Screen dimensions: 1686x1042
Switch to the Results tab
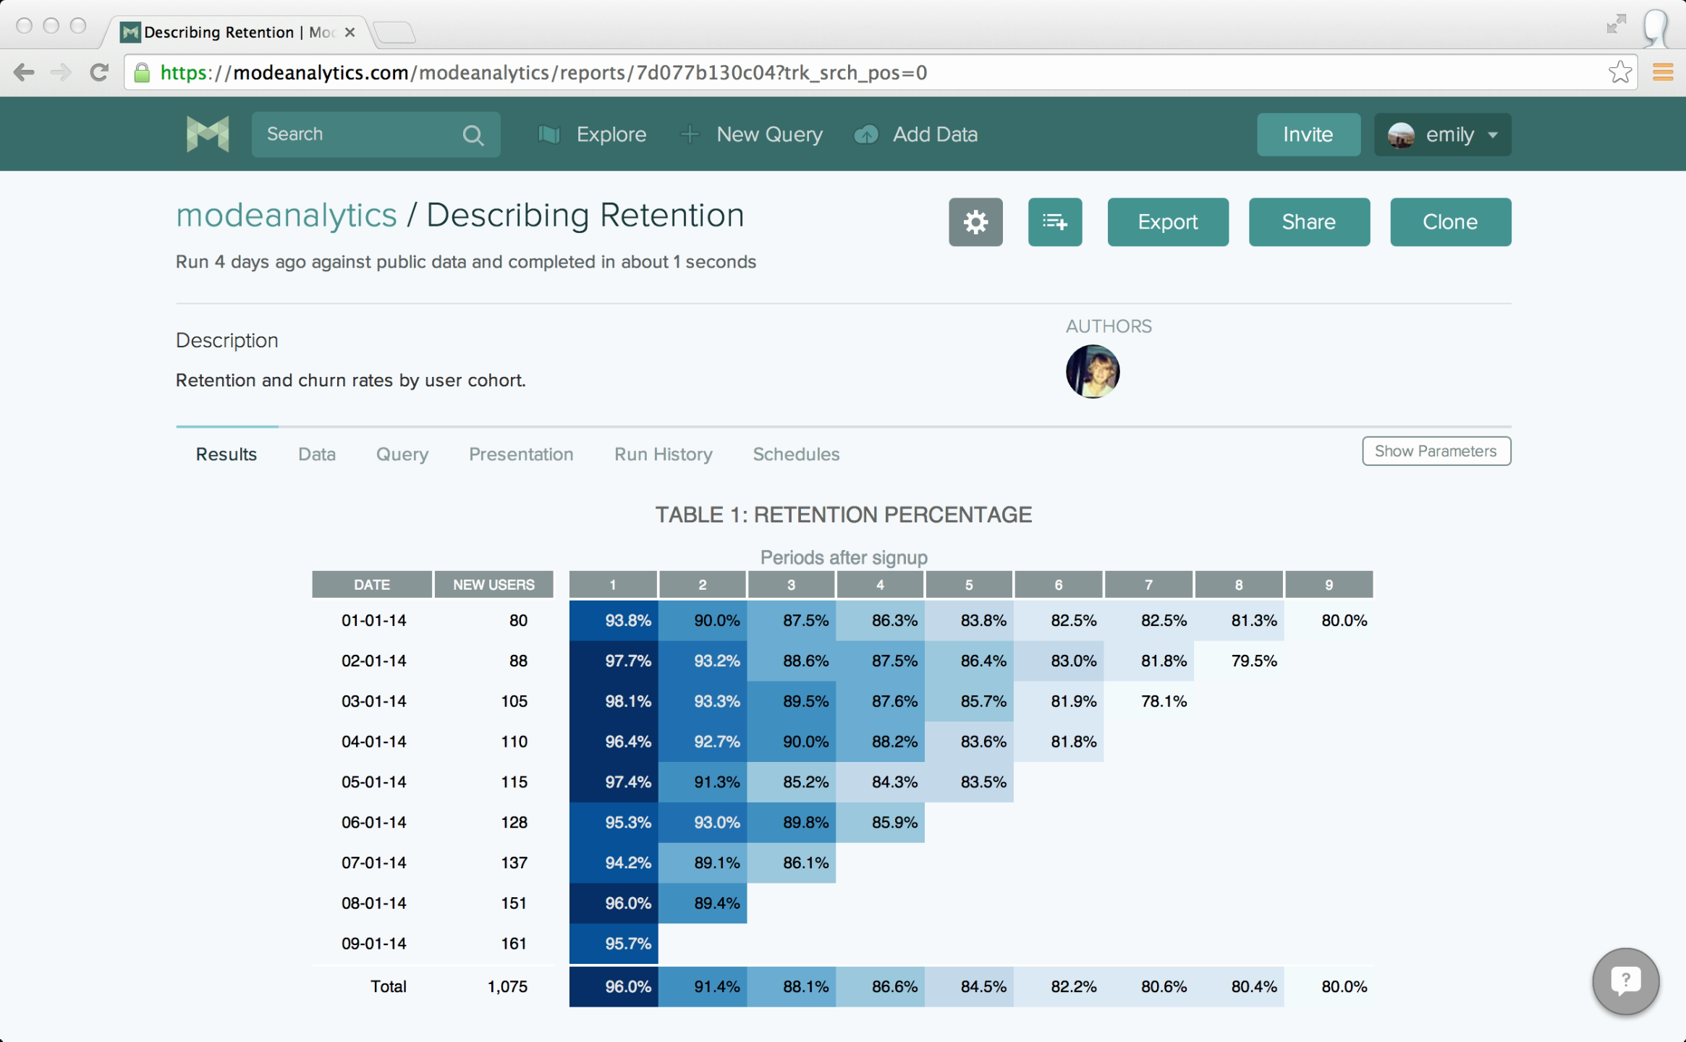pyautogui.click(x=226, y=454)
